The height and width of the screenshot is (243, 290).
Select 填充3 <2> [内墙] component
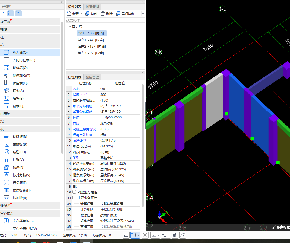tap(91, 53)
